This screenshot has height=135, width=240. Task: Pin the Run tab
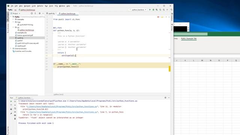coord(11,113)
